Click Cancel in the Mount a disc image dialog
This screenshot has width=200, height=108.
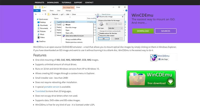[x=117, y=39]
